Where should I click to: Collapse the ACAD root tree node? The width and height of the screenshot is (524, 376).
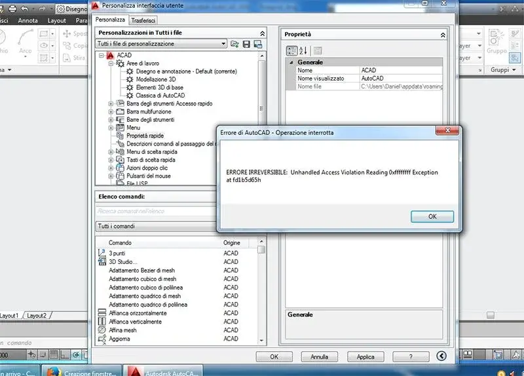(102, 56)
